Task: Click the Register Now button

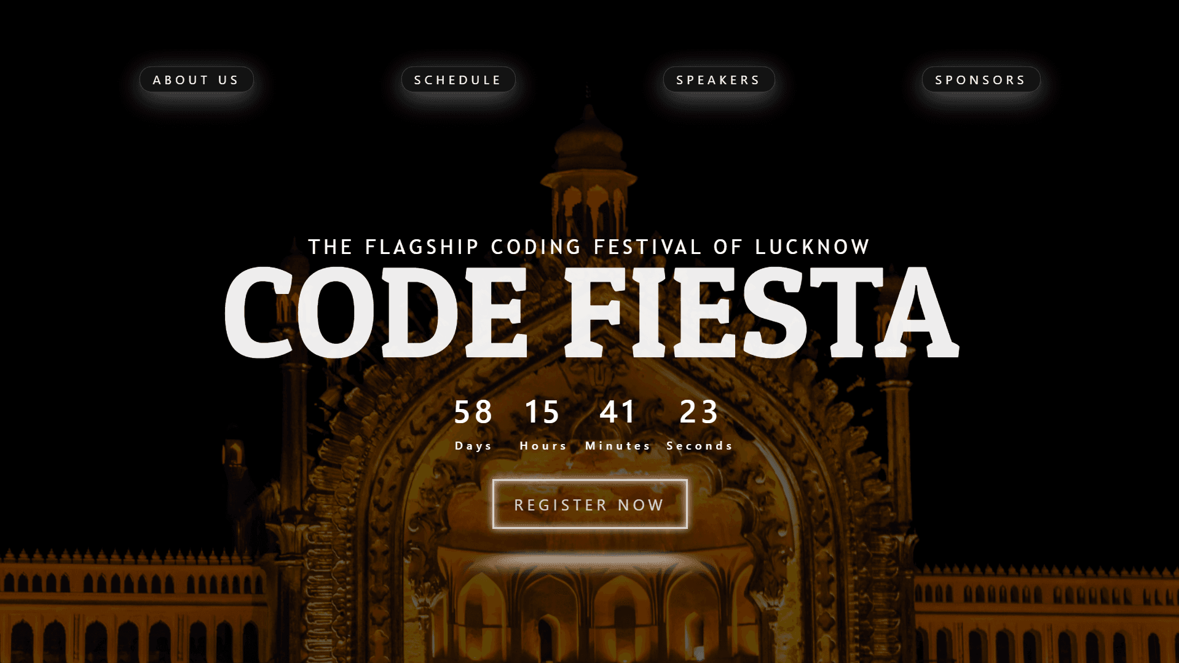Action: pyautogui.click(x=589, y=504)
